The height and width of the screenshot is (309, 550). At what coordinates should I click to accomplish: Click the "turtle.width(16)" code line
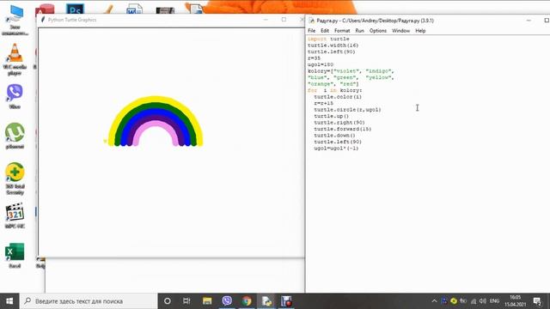tap(333, 45)
